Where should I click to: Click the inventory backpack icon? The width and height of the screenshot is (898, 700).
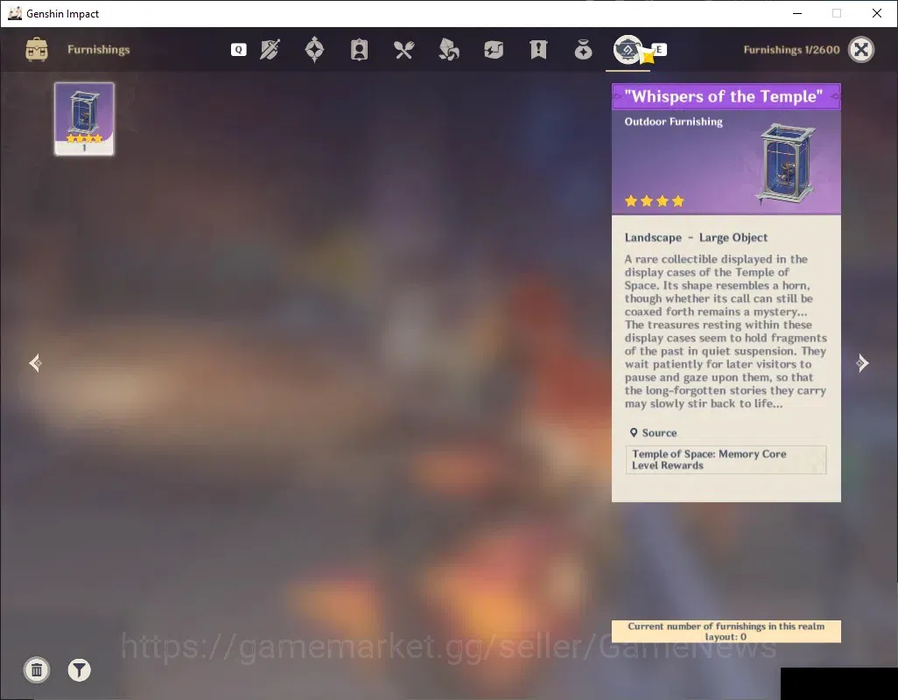(37, 50)
